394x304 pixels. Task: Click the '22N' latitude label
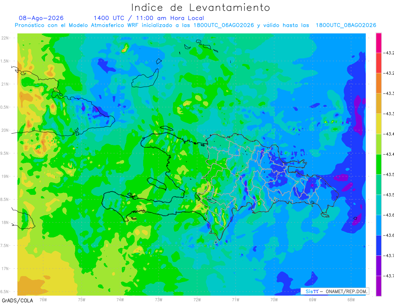click(x=5, y=38)
